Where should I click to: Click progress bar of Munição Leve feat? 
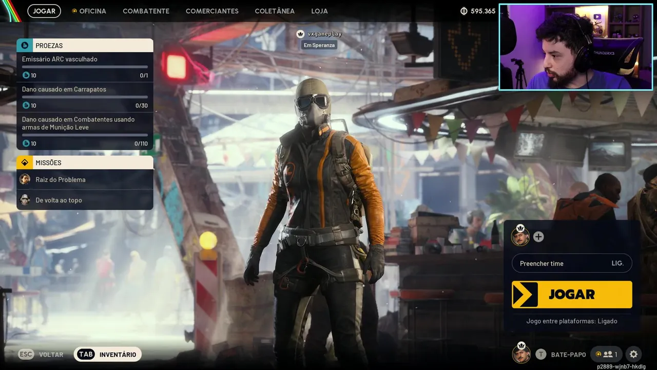(x=85, y=135)
